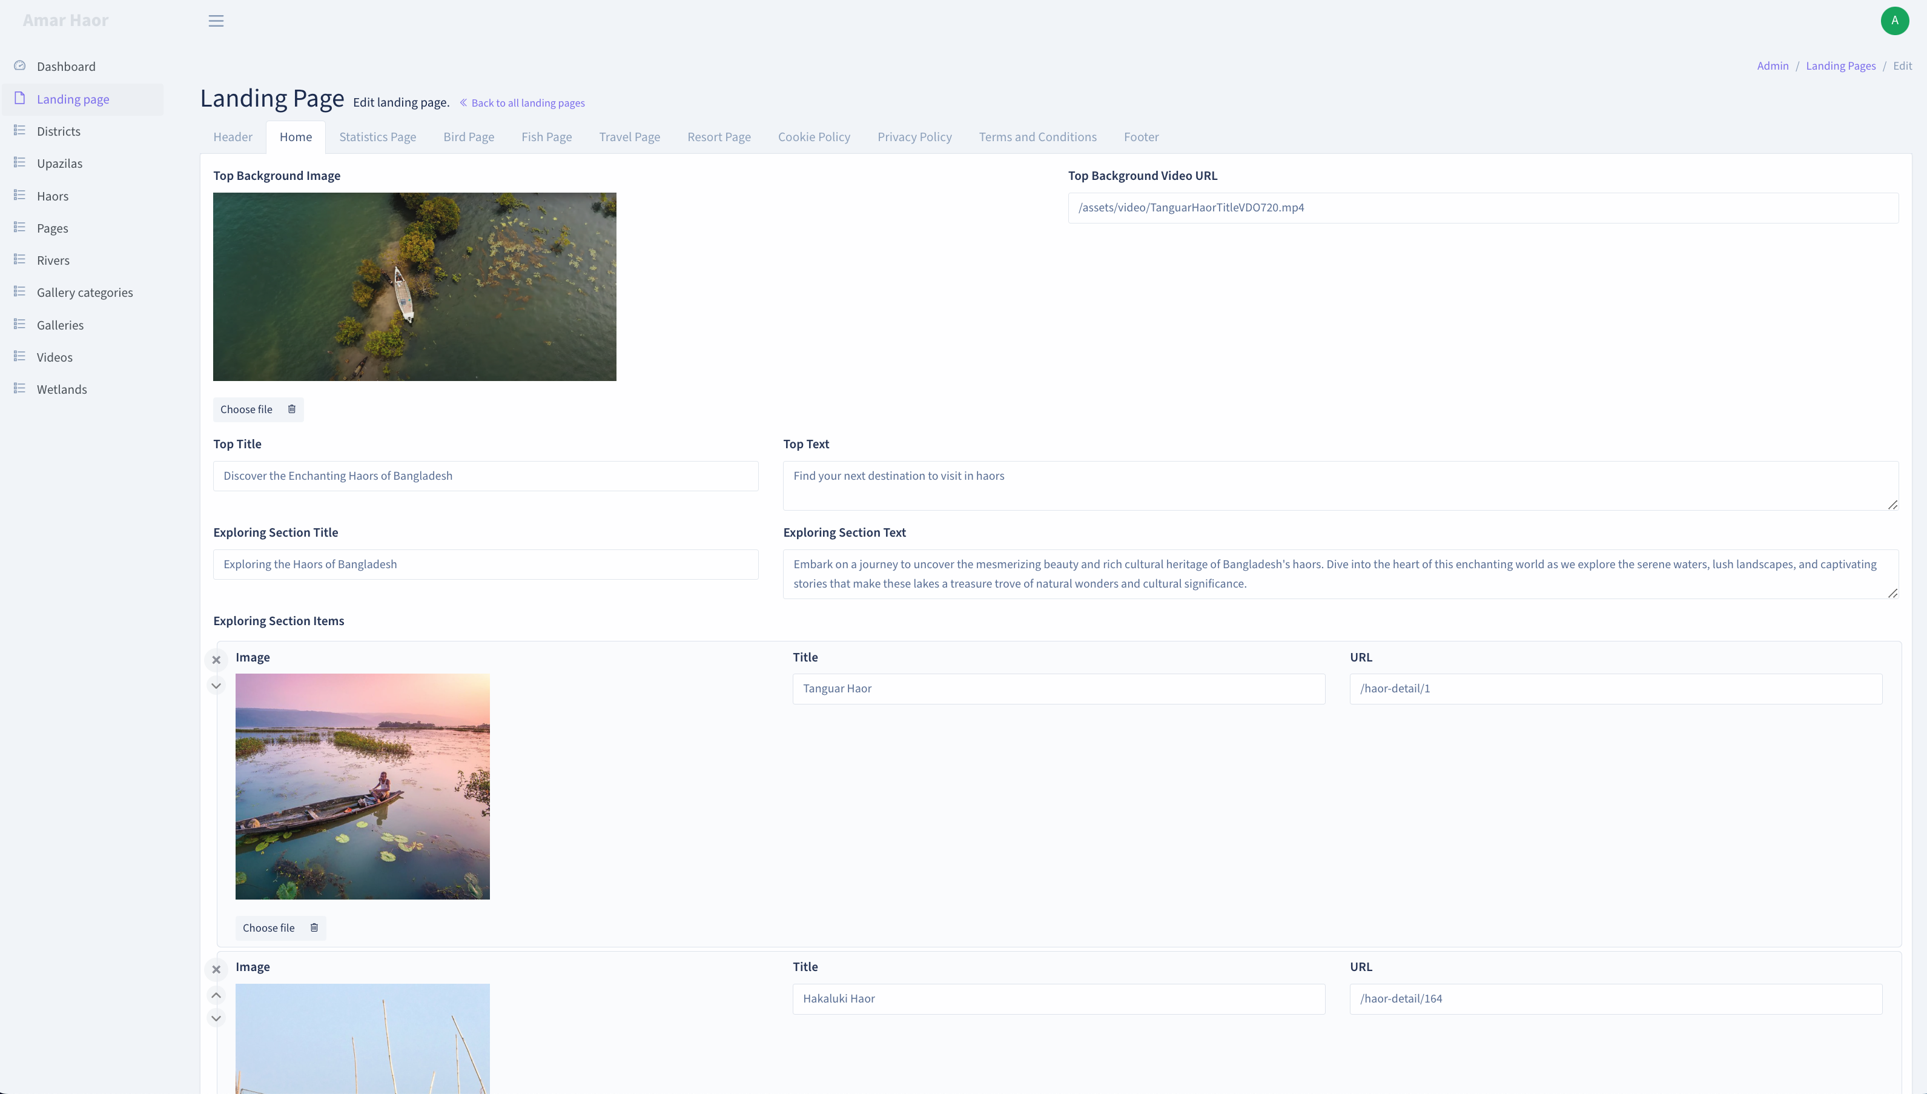The width and height of the screenshot is (1927, 1094).
Task: Remove the Hakaluki Haor item with X icon
Action: click(x=216, y=969)
